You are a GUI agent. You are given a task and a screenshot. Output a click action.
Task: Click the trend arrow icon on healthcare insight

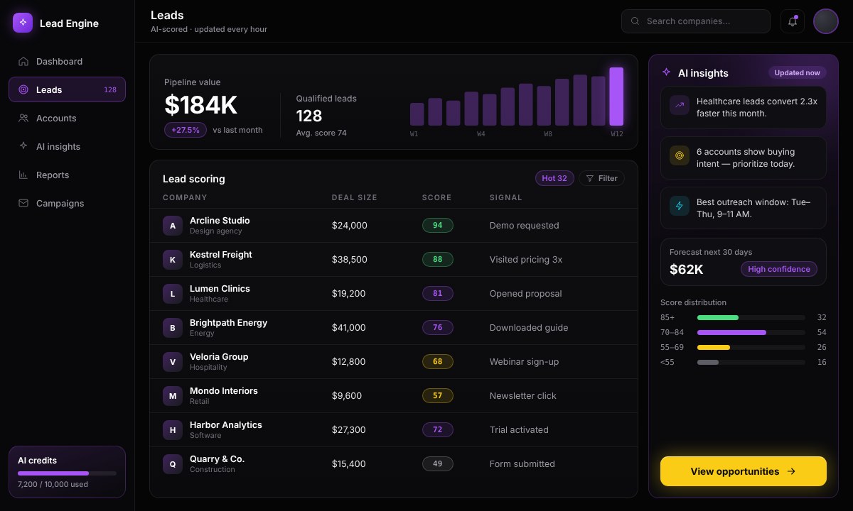680,105
